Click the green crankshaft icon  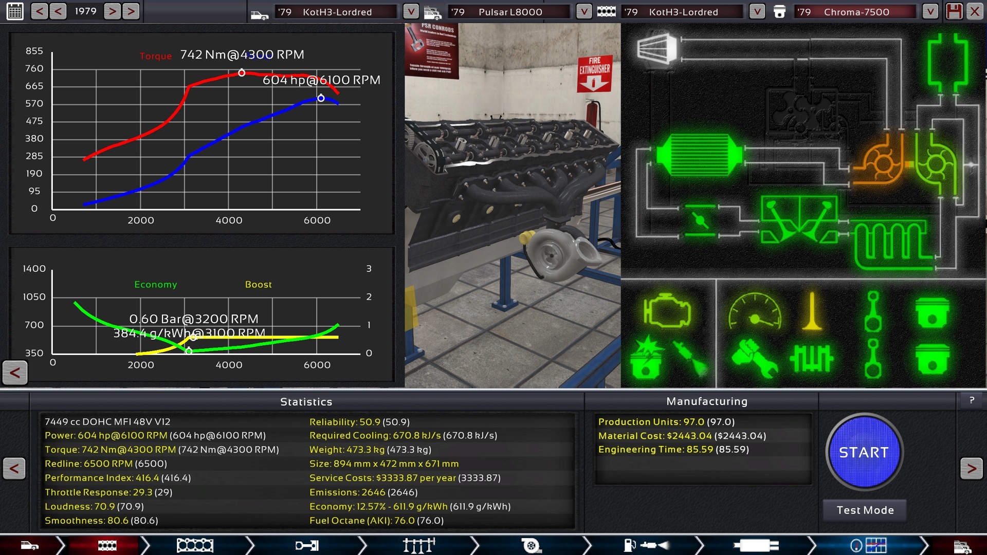pos(811,358)
